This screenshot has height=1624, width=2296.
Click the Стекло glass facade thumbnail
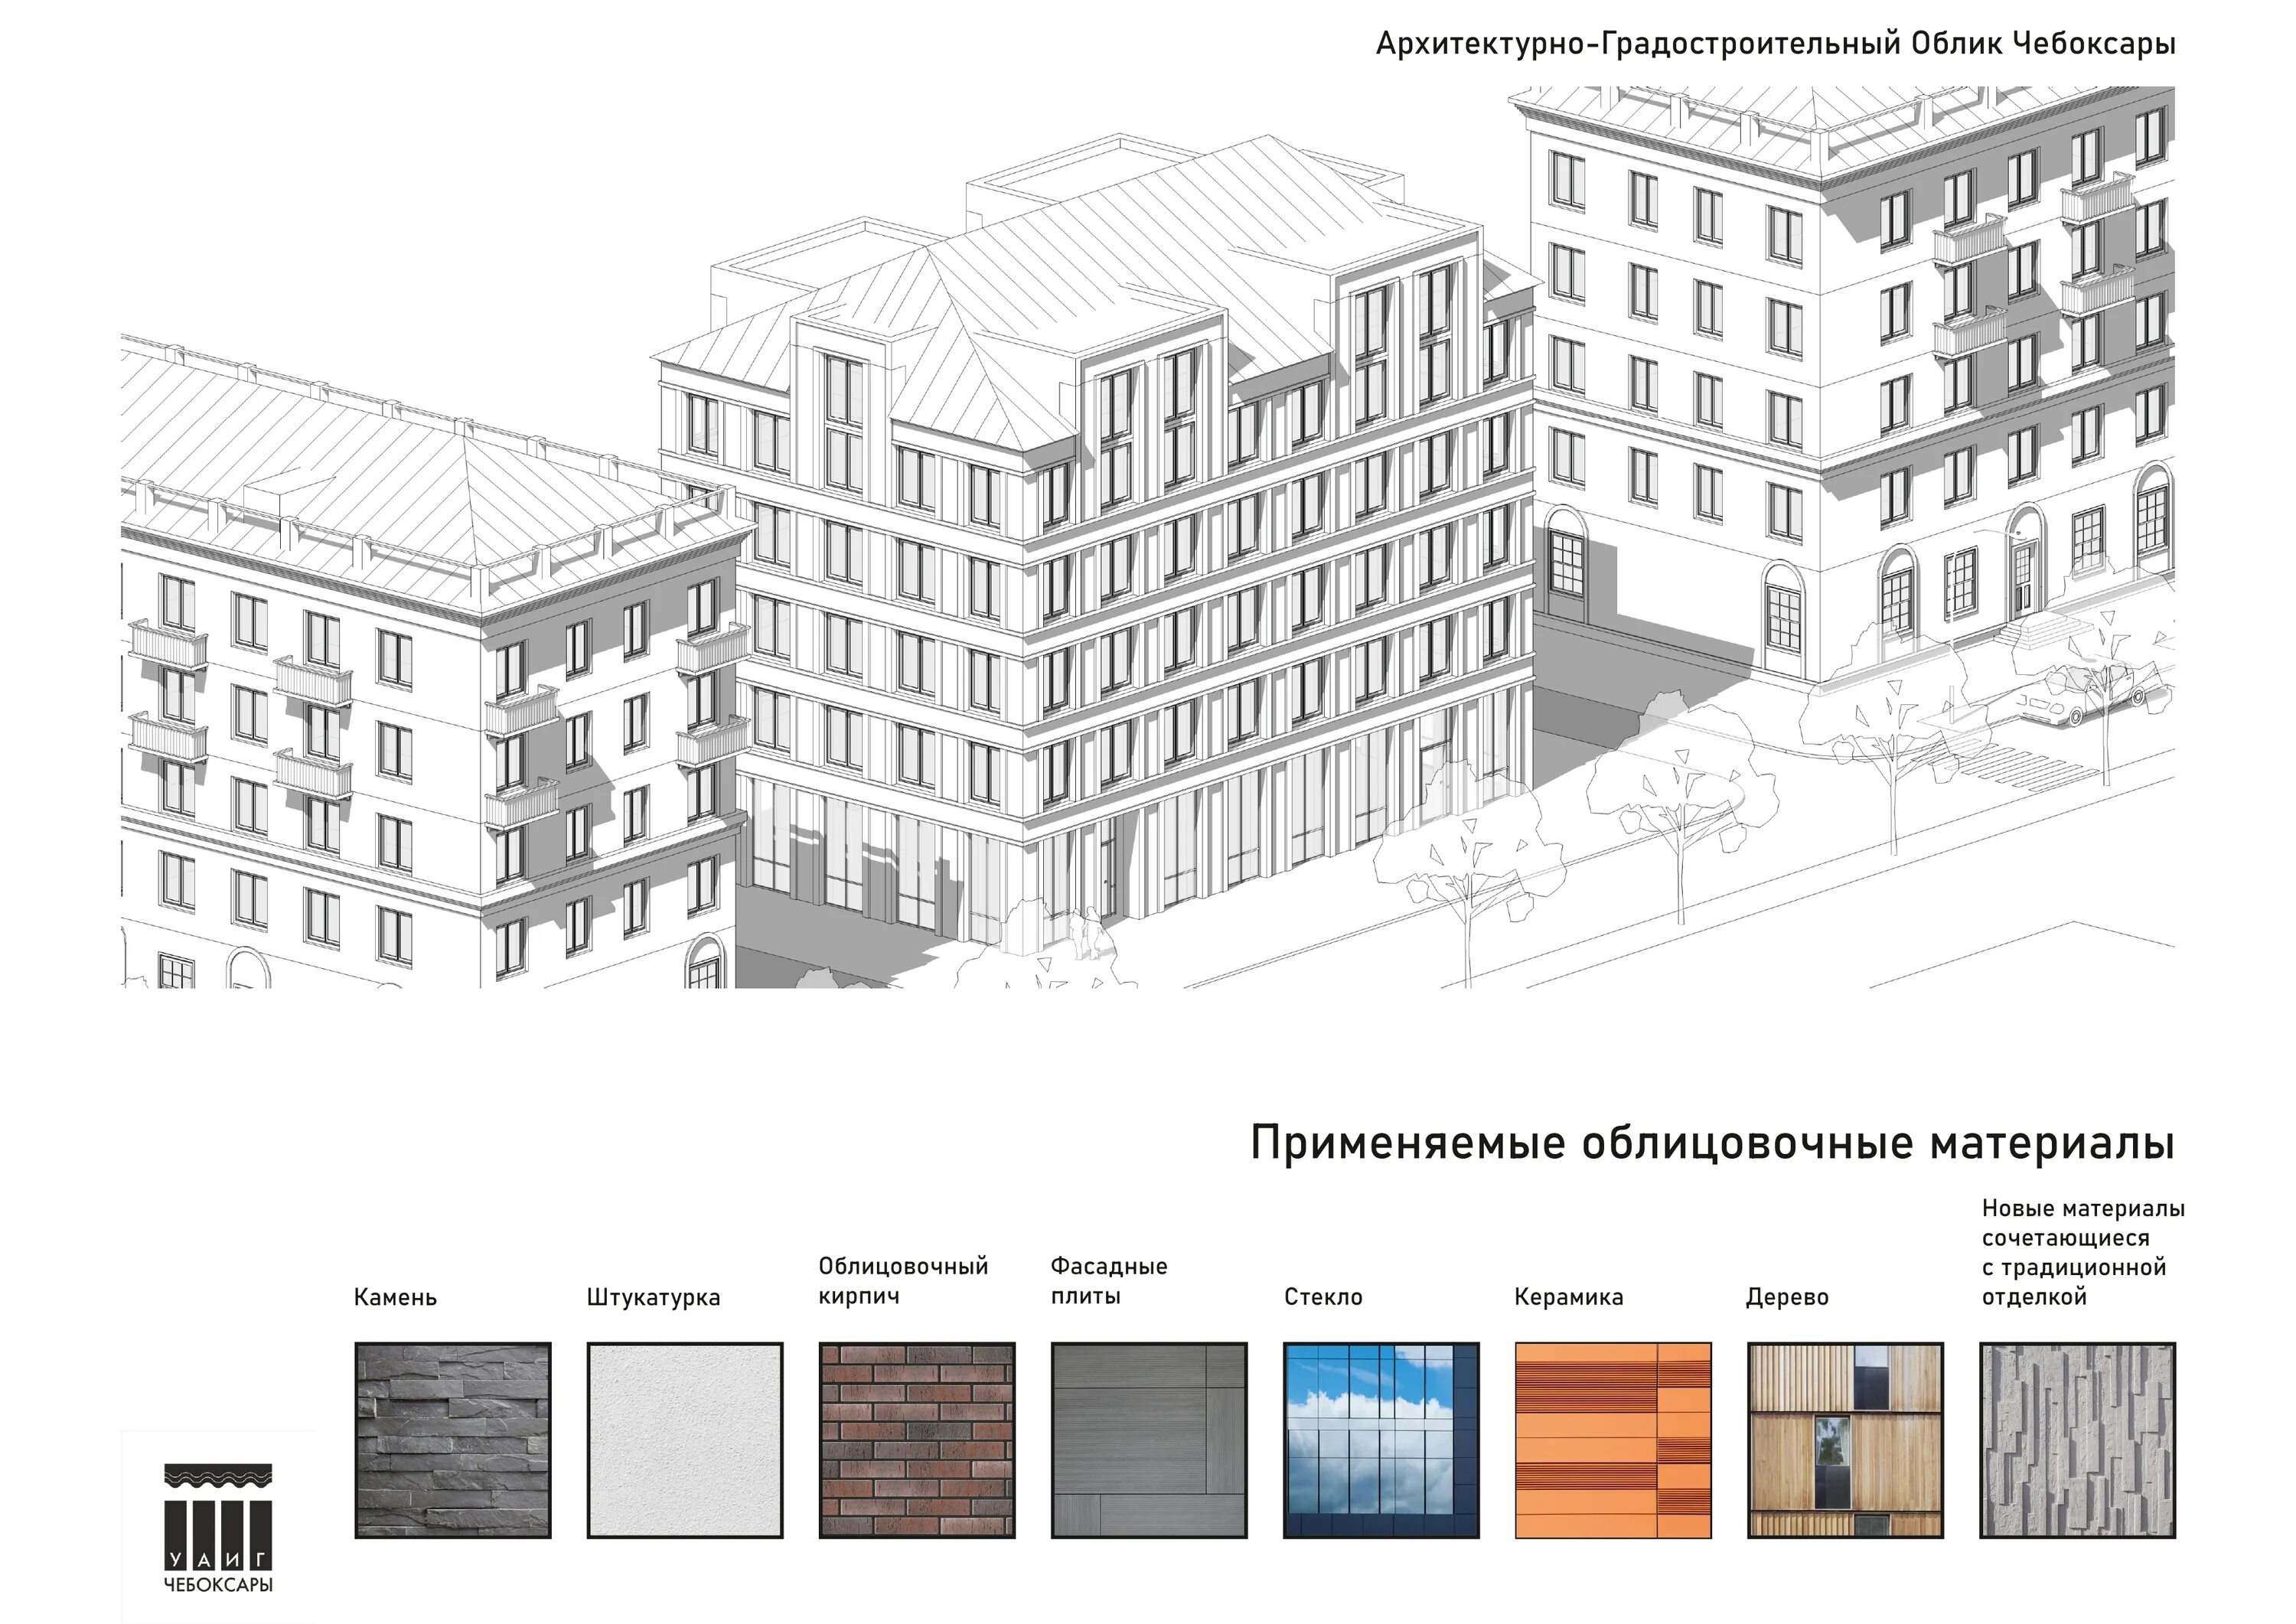(x=1381, y=1440)
